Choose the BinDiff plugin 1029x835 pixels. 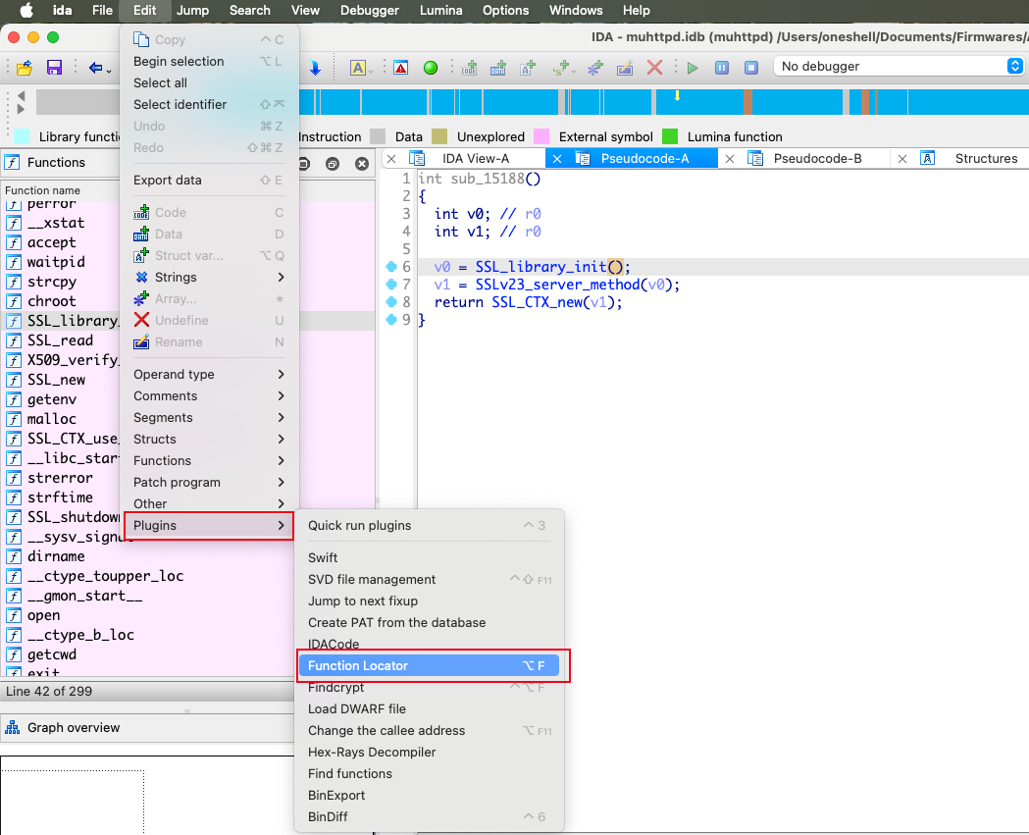[x=429, y=816]
